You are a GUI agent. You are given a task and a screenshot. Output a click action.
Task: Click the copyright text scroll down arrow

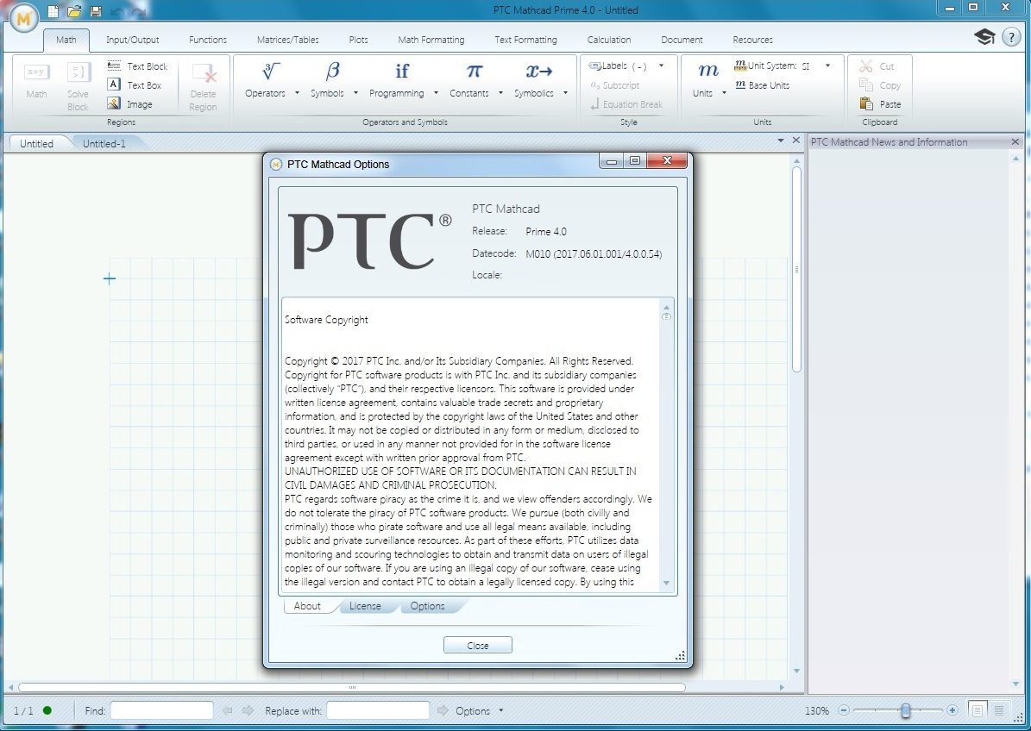point(666,584)
